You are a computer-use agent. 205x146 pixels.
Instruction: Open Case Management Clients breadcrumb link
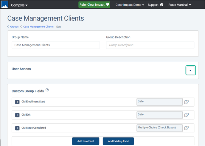pos(38,27)
